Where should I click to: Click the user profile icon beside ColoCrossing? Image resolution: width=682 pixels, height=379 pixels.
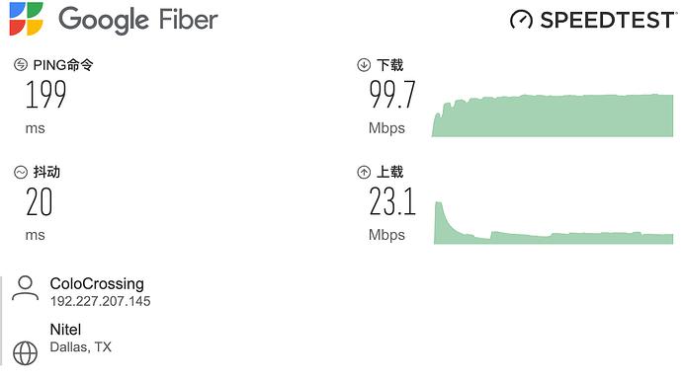[26, 288]
